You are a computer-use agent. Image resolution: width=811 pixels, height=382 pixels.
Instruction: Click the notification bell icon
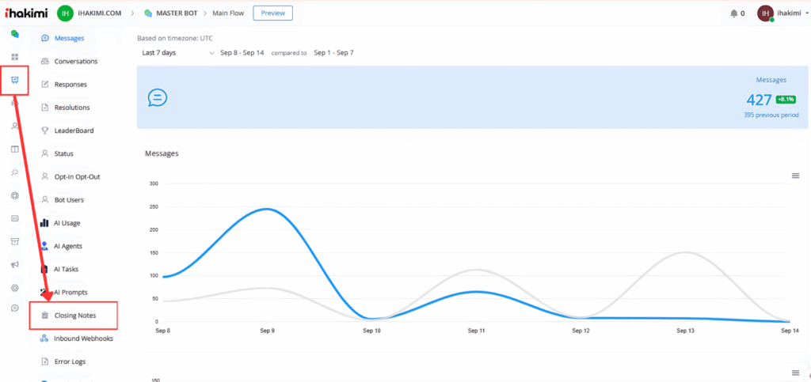(733, 13)
